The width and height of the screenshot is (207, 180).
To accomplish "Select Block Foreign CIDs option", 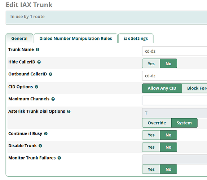I will (x=194, y=88).
